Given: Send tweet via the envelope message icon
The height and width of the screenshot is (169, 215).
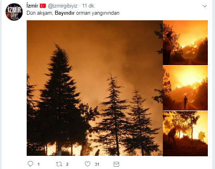Looking at the screenshot, I should click(x=116, y=164).
